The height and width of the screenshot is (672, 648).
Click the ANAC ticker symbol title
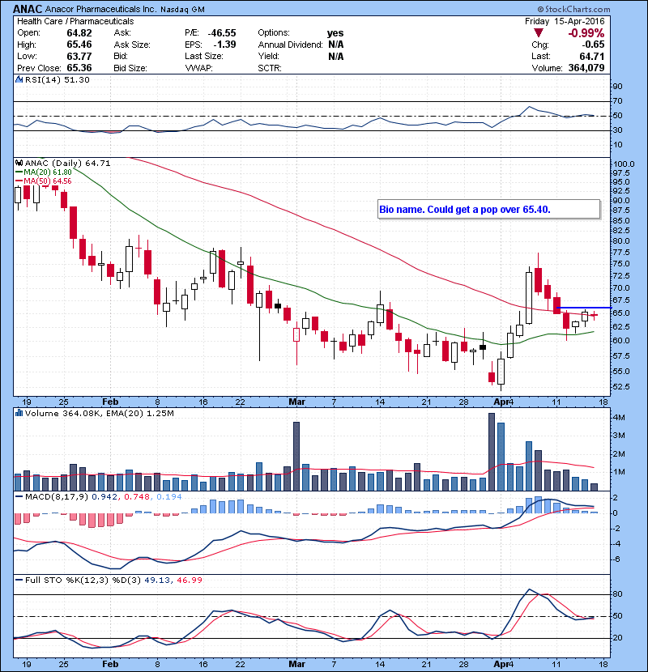(x=28, y=9)
